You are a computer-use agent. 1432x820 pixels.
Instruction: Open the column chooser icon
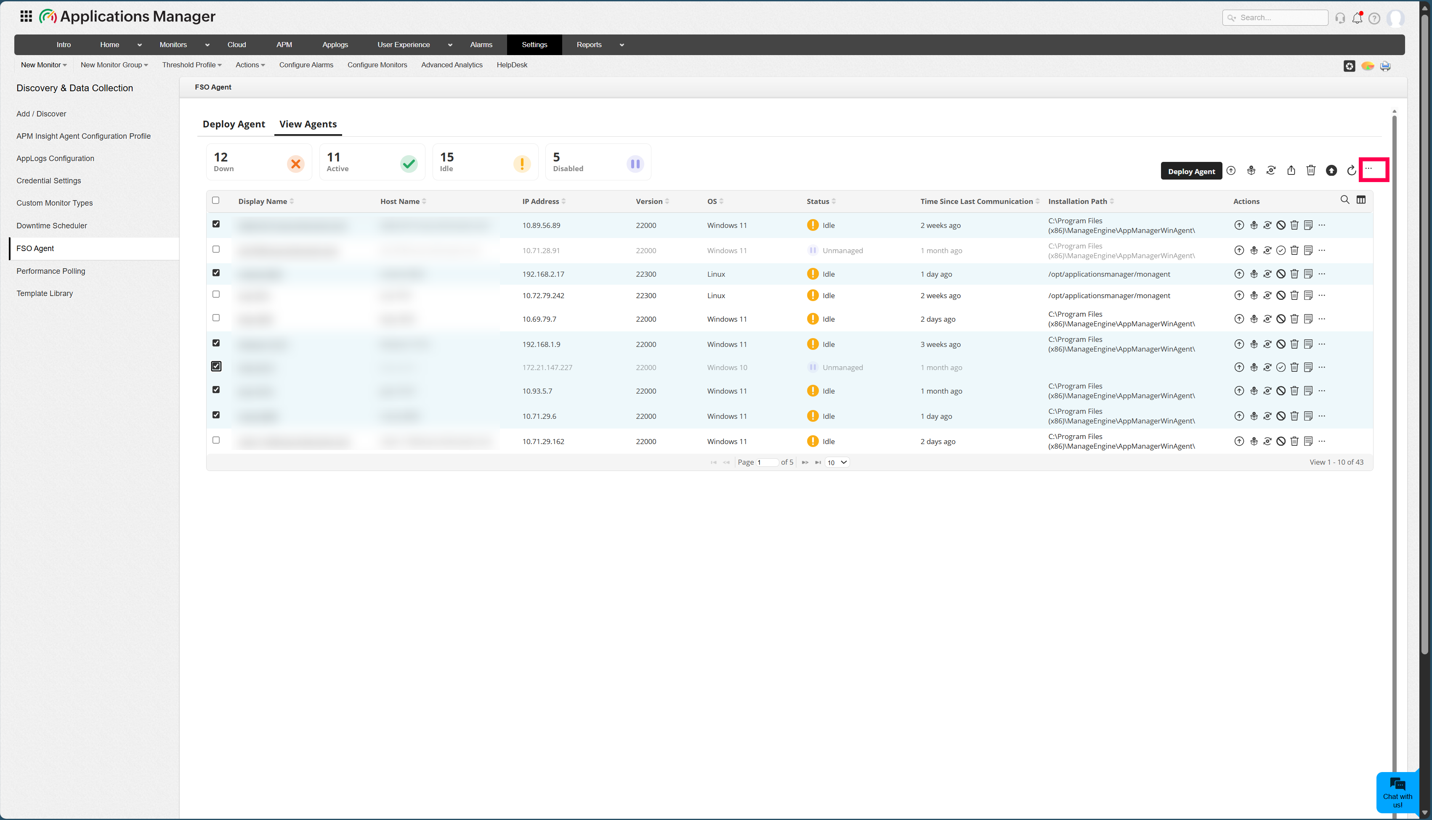pos(1361,200)
